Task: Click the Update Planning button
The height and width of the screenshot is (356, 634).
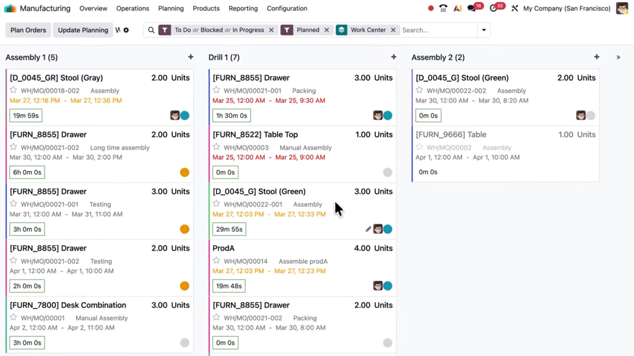Action: click(x=83, y=30)
